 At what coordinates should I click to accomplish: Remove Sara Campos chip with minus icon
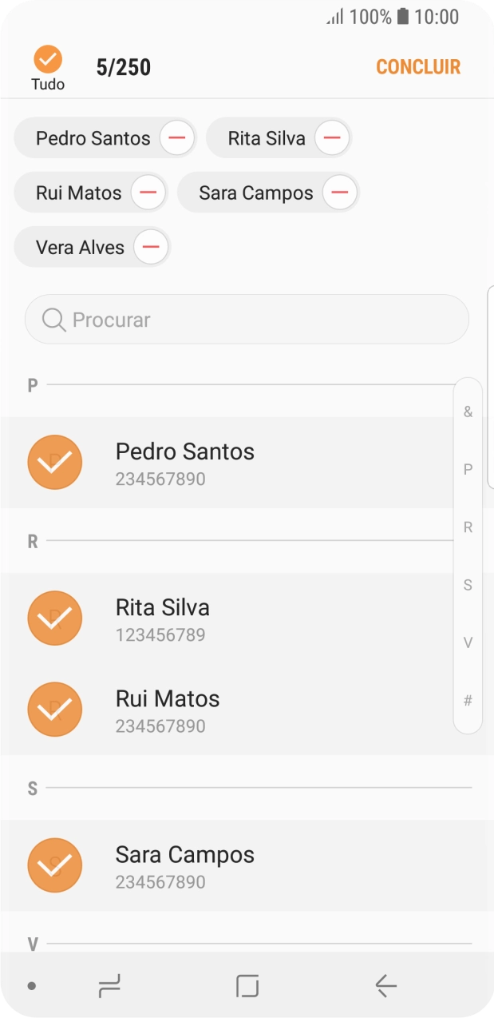[x=340, y=193]
